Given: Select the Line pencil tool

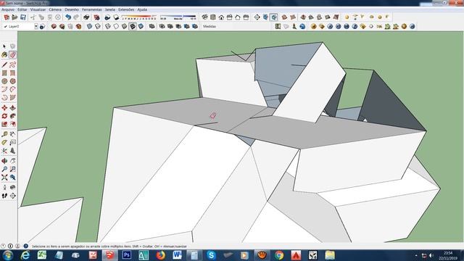Looking at the screenshot, I should [x=4, y=65].
